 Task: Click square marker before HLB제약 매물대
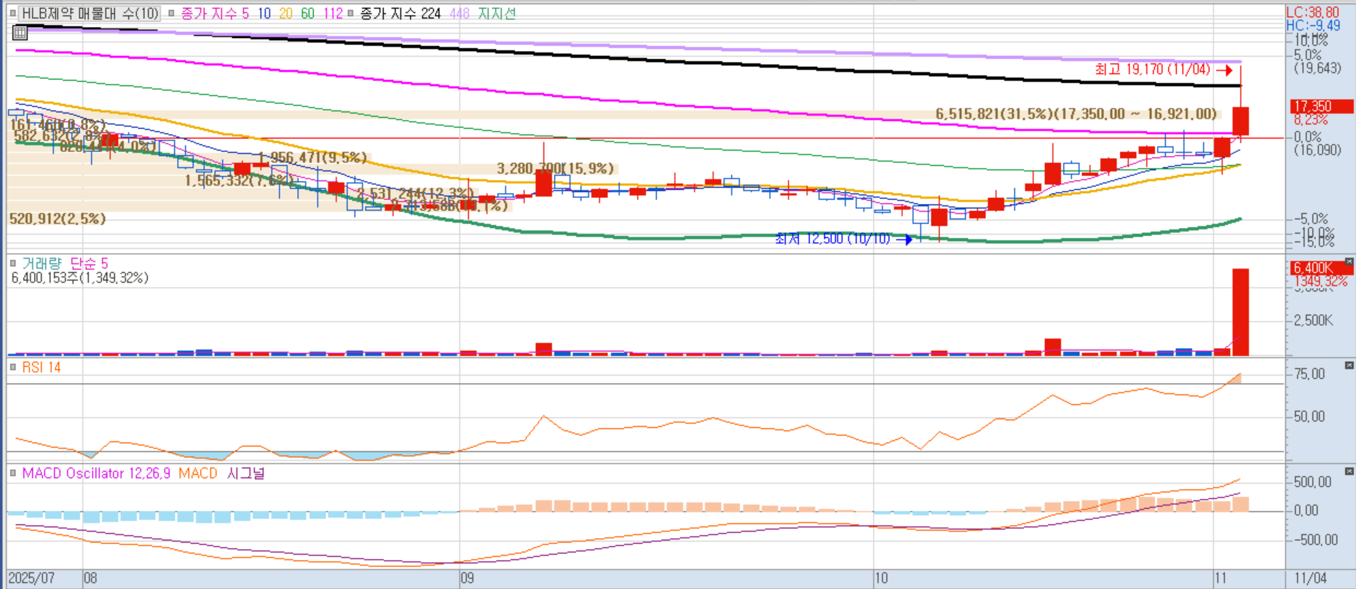click(13, 13)
